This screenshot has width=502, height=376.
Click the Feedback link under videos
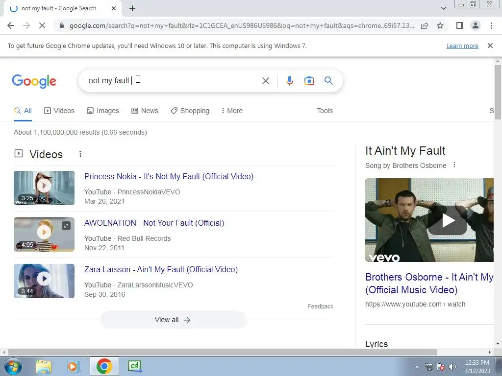click(x=320, y=306)
